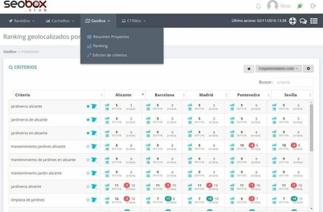Click the green plug connection icon

click(300, 6)
